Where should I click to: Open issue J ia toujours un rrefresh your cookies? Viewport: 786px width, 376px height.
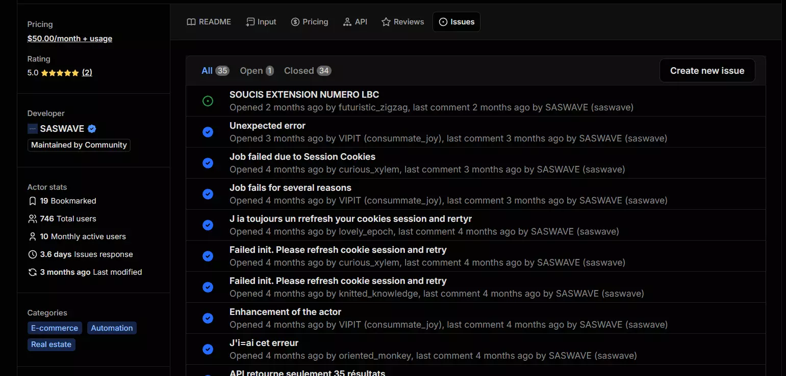click(x=350, y=219)
